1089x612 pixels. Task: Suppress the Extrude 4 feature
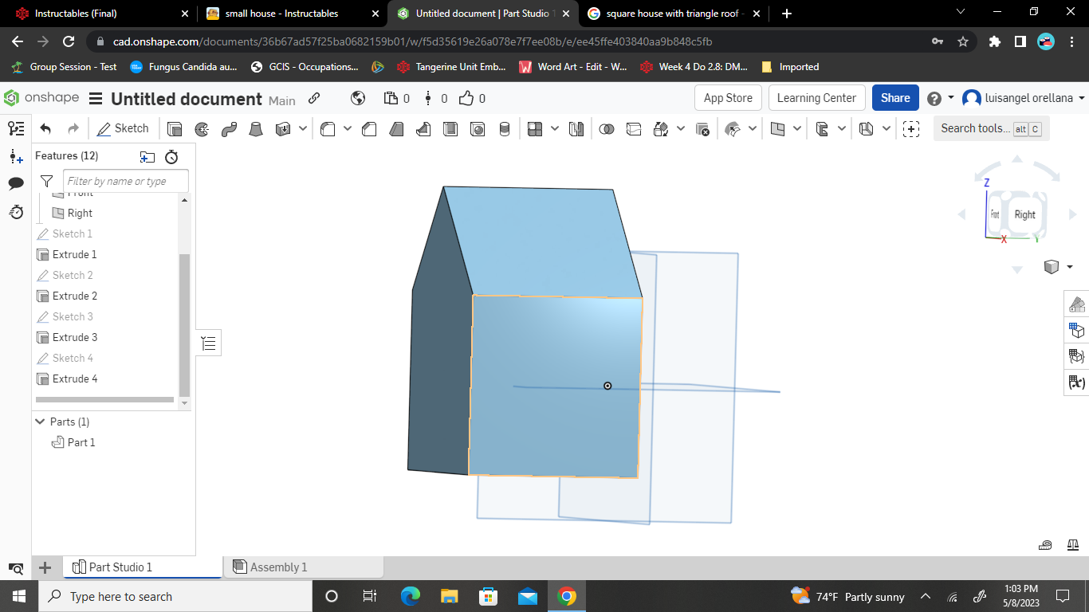[x=76, y=379]
